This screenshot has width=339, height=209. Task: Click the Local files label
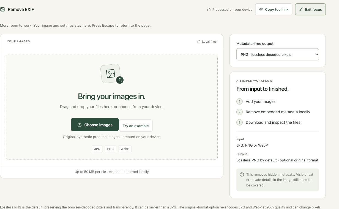(x=209, y=42)
